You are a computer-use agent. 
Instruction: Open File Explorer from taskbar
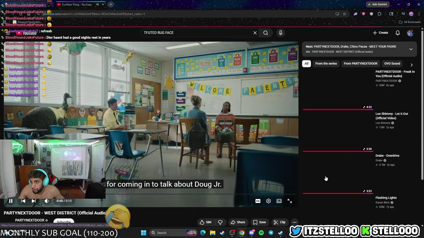tap(212, 233)
